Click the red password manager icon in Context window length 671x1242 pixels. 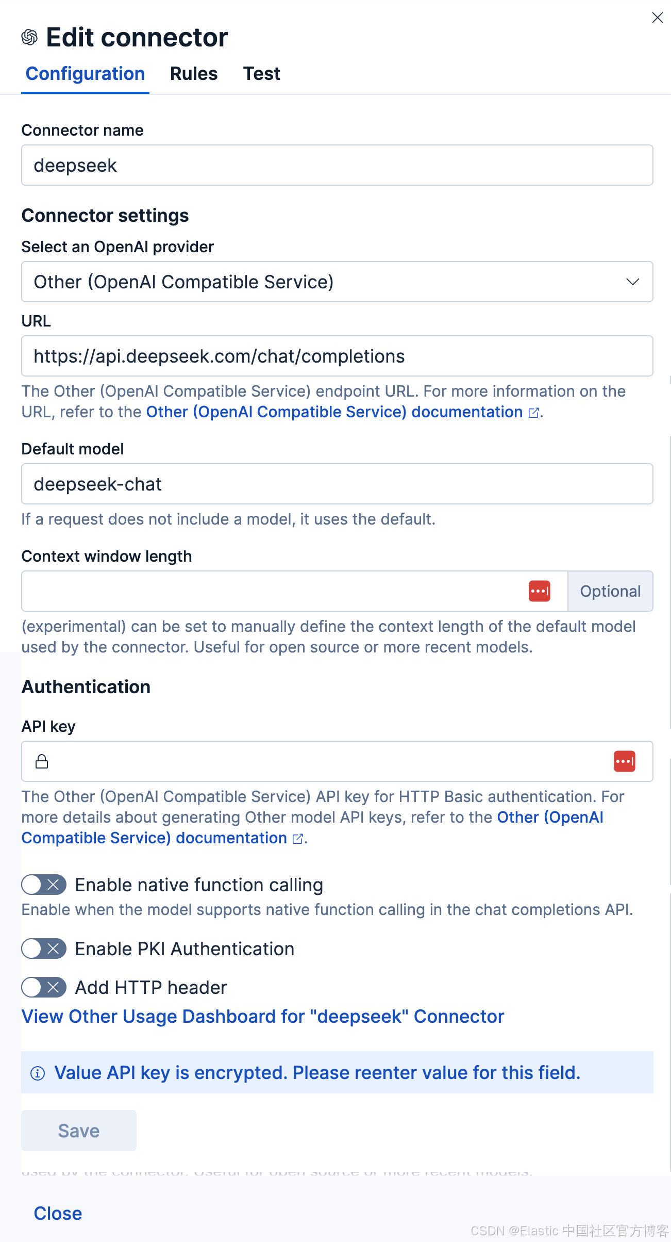(539, 591)
